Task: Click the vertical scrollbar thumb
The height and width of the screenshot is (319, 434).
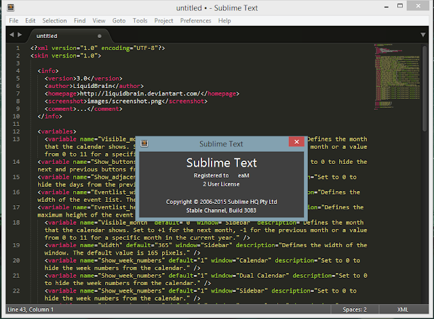Action: point(425,89)
